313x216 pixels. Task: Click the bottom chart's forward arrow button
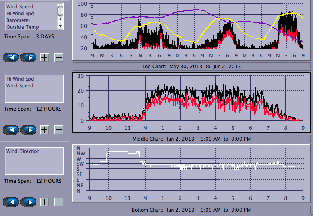tap(28, 202)
